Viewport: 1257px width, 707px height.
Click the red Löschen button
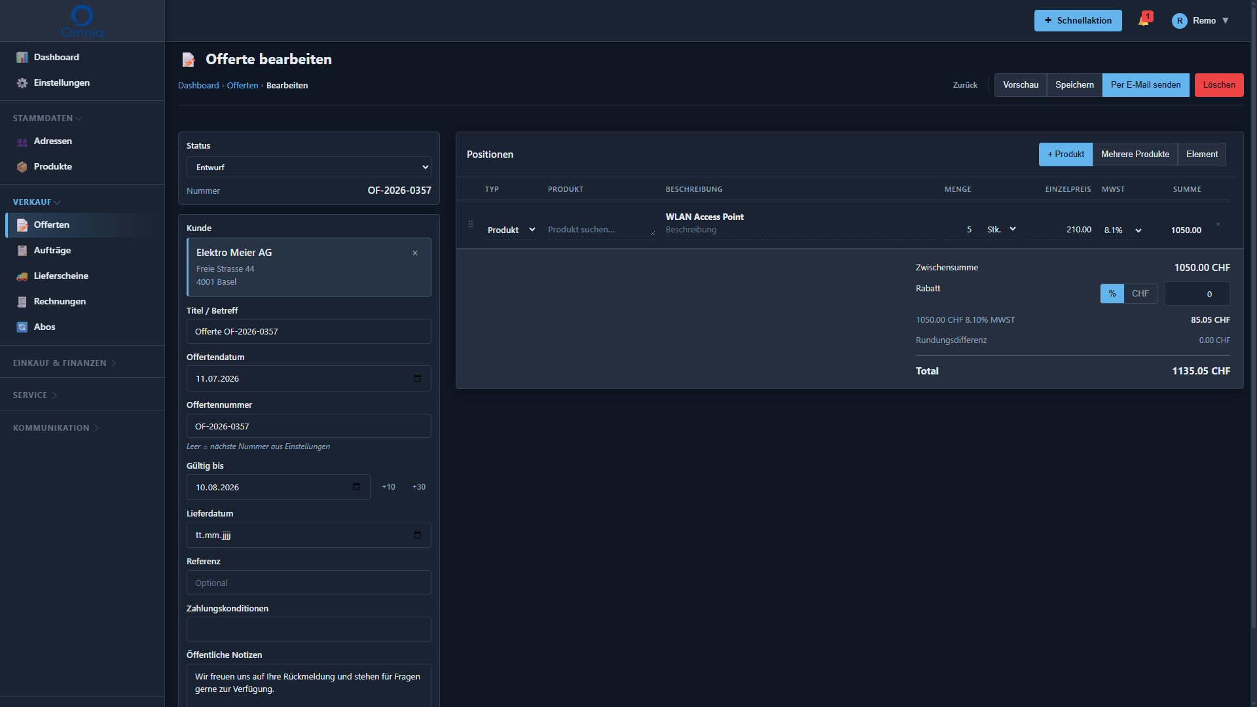click(x=1219, y=85)
